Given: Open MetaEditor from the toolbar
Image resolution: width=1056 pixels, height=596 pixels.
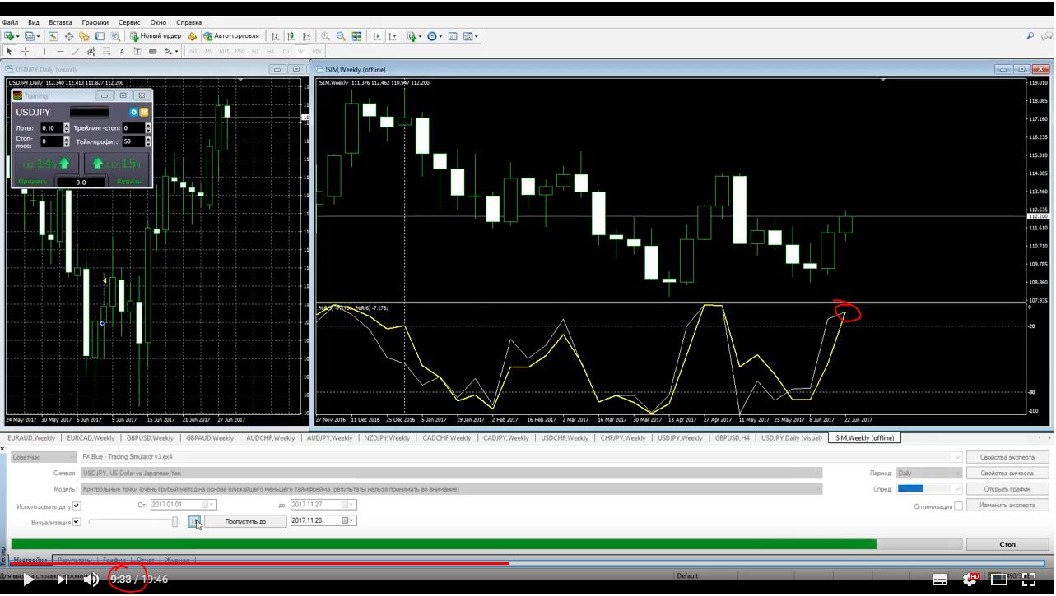Looking at the screenshot, I should (192, 36).
